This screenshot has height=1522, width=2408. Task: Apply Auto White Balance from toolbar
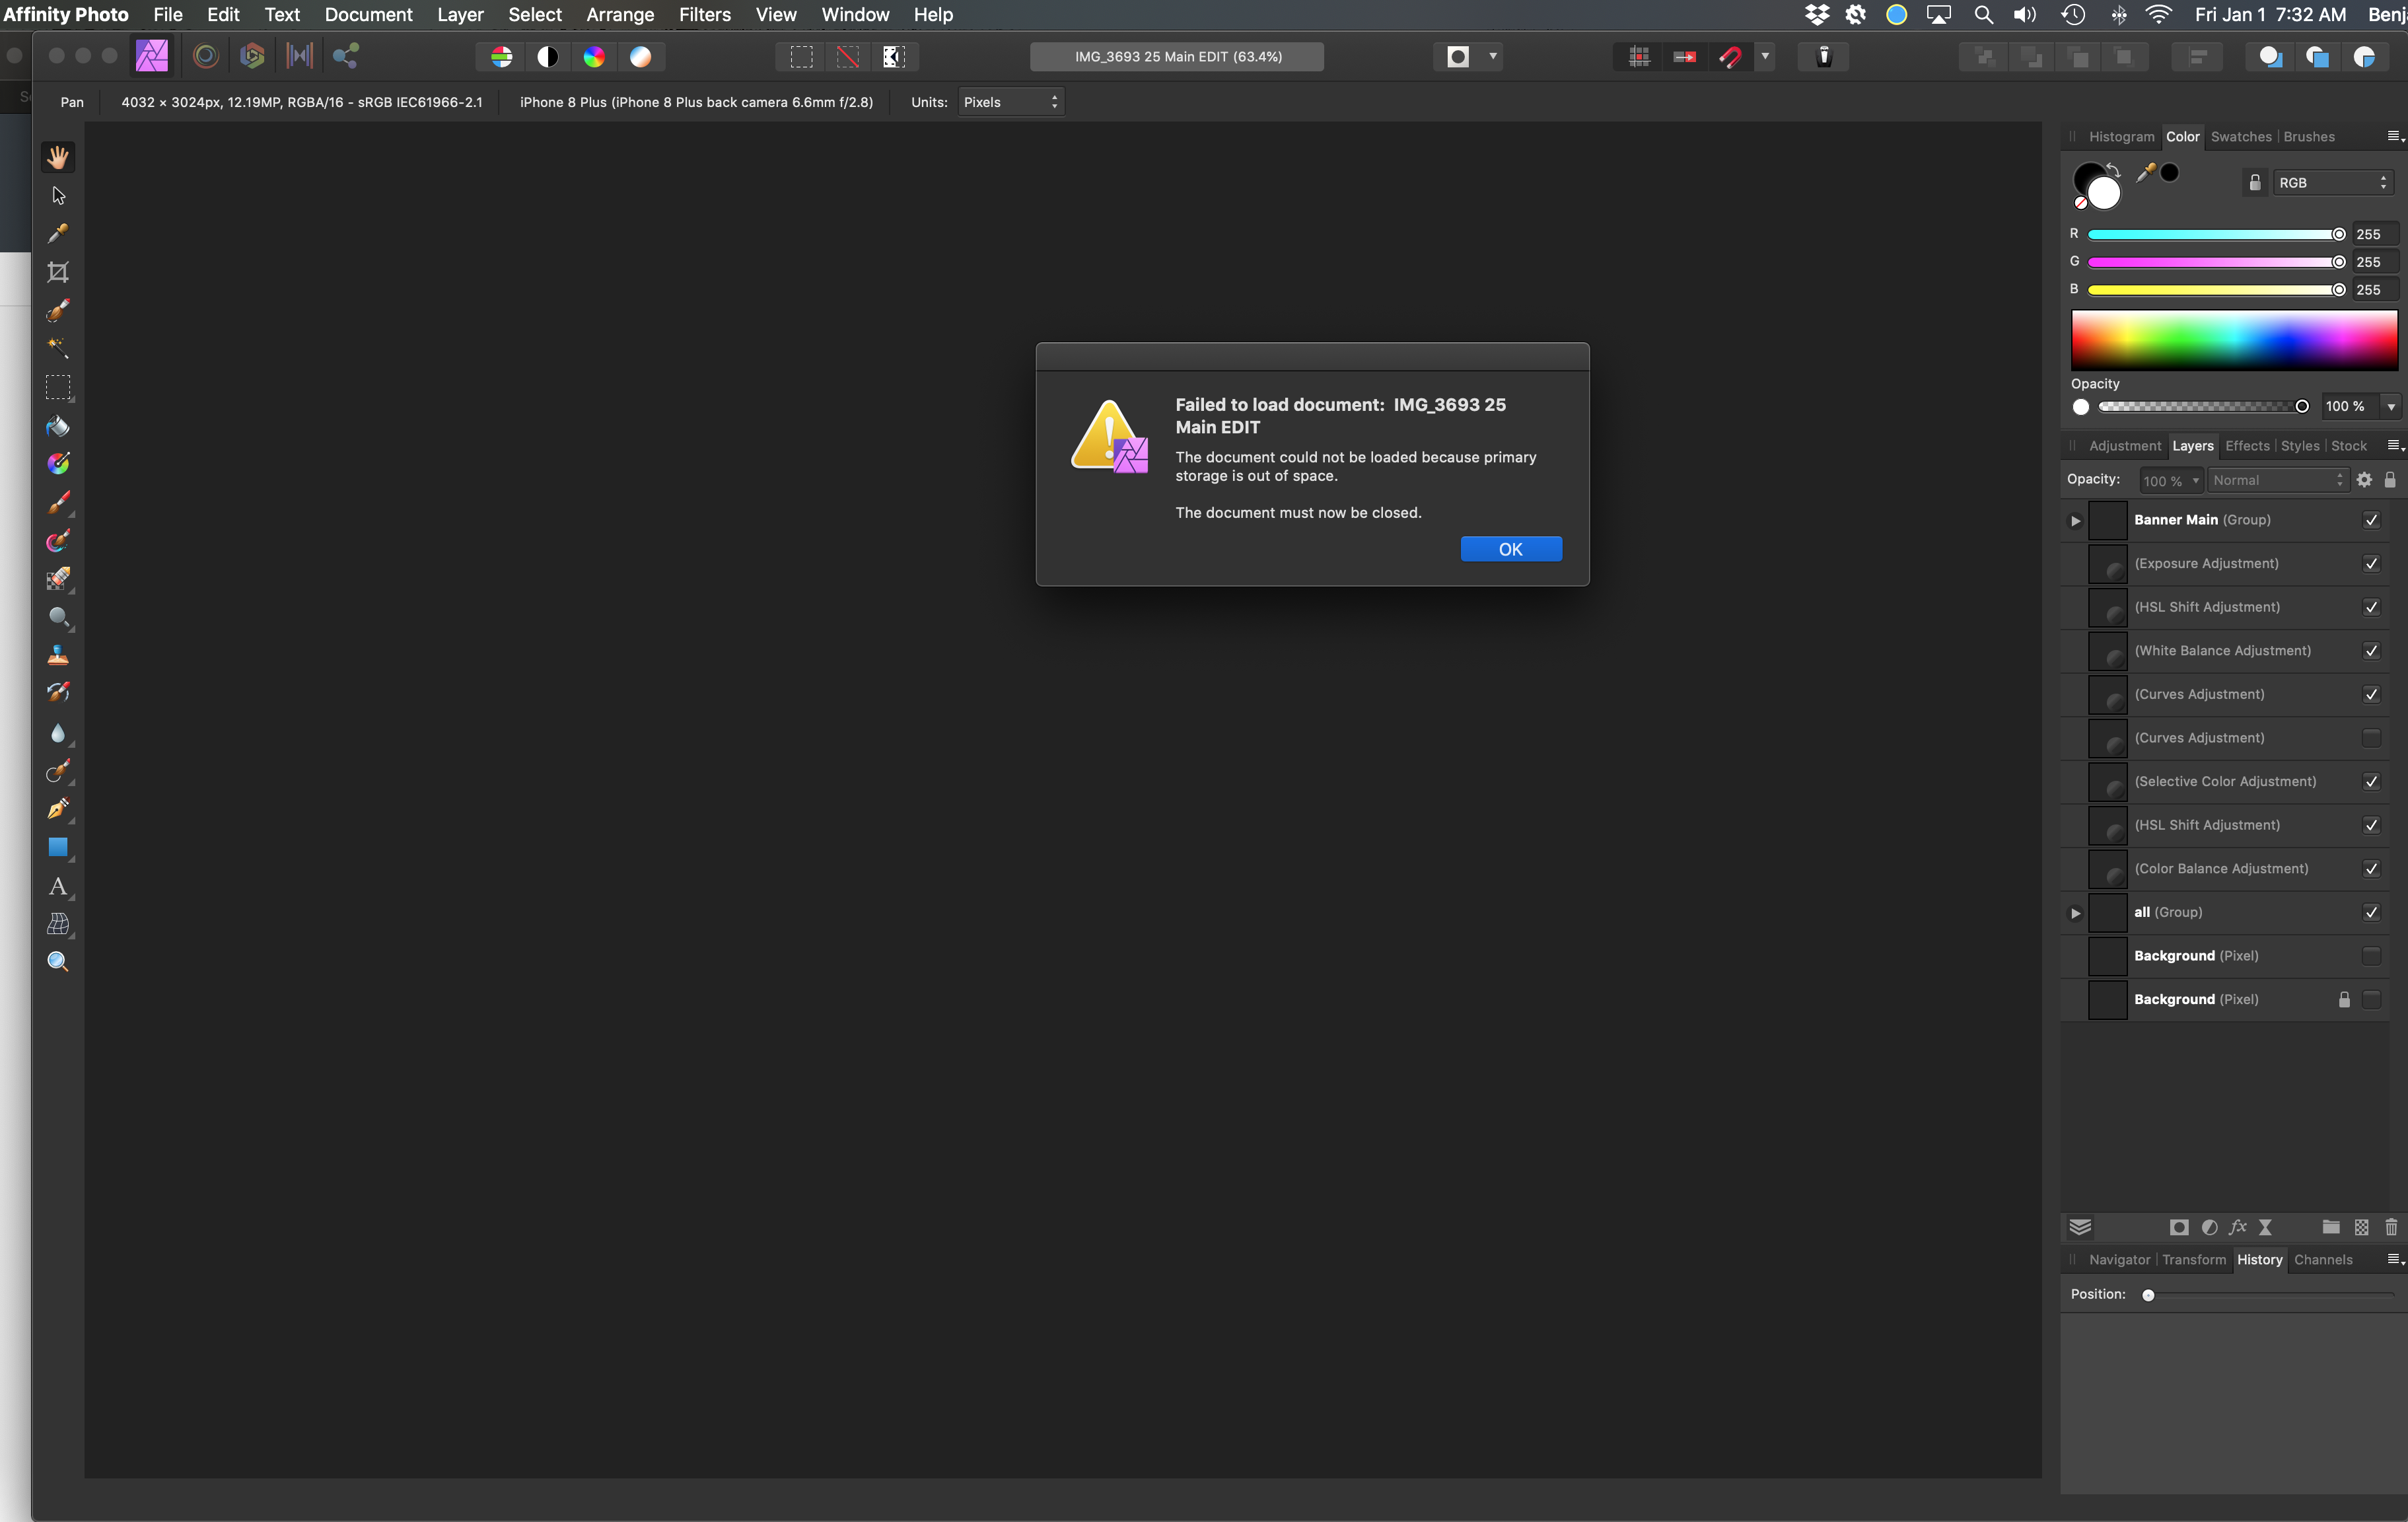[x=641, y=57]
